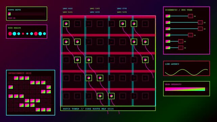Click the Interconnect Grid panel title
The width and height of the screenshot is (217, 122).
20,73
